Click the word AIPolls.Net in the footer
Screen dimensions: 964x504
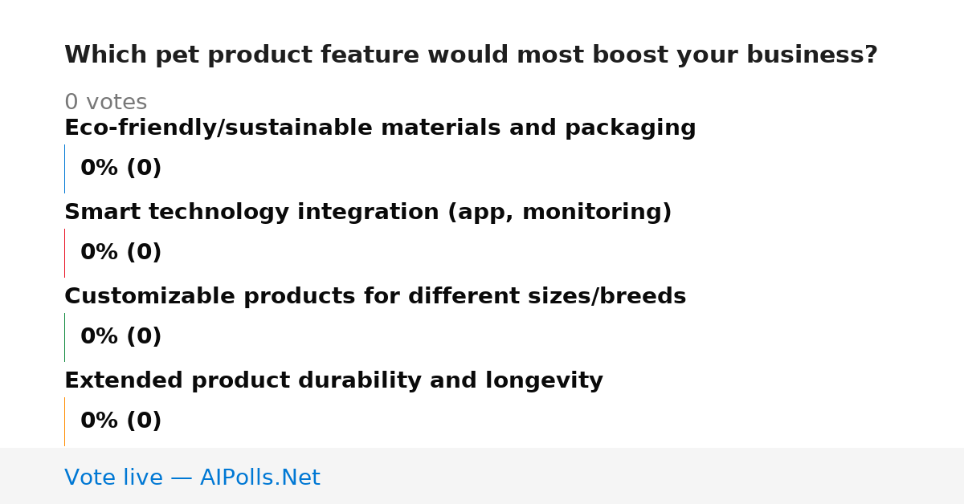point(259,478)
